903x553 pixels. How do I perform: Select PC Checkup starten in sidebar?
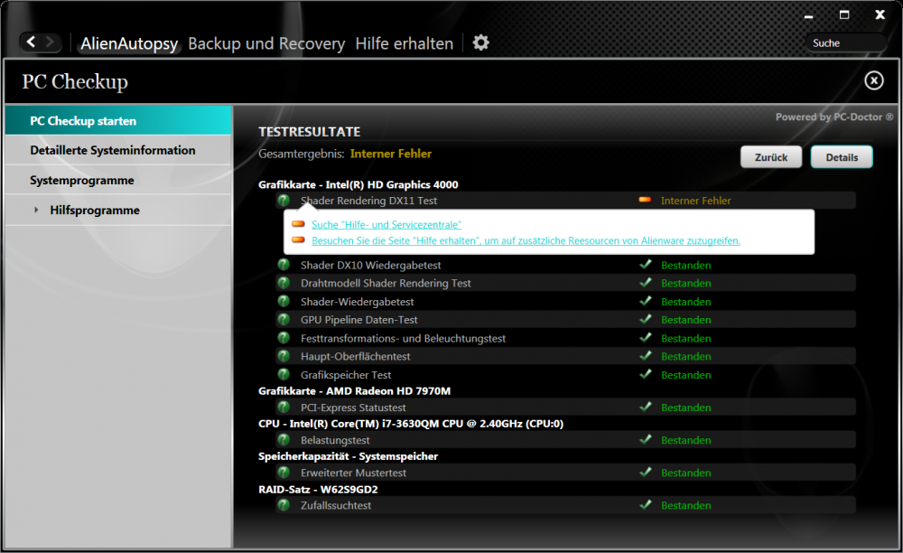(x=83, y=121)
